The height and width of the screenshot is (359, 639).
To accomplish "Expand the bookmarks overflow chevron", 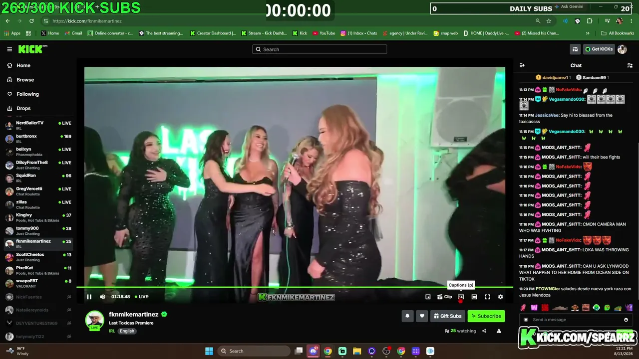I will click(x=588, y=33).
